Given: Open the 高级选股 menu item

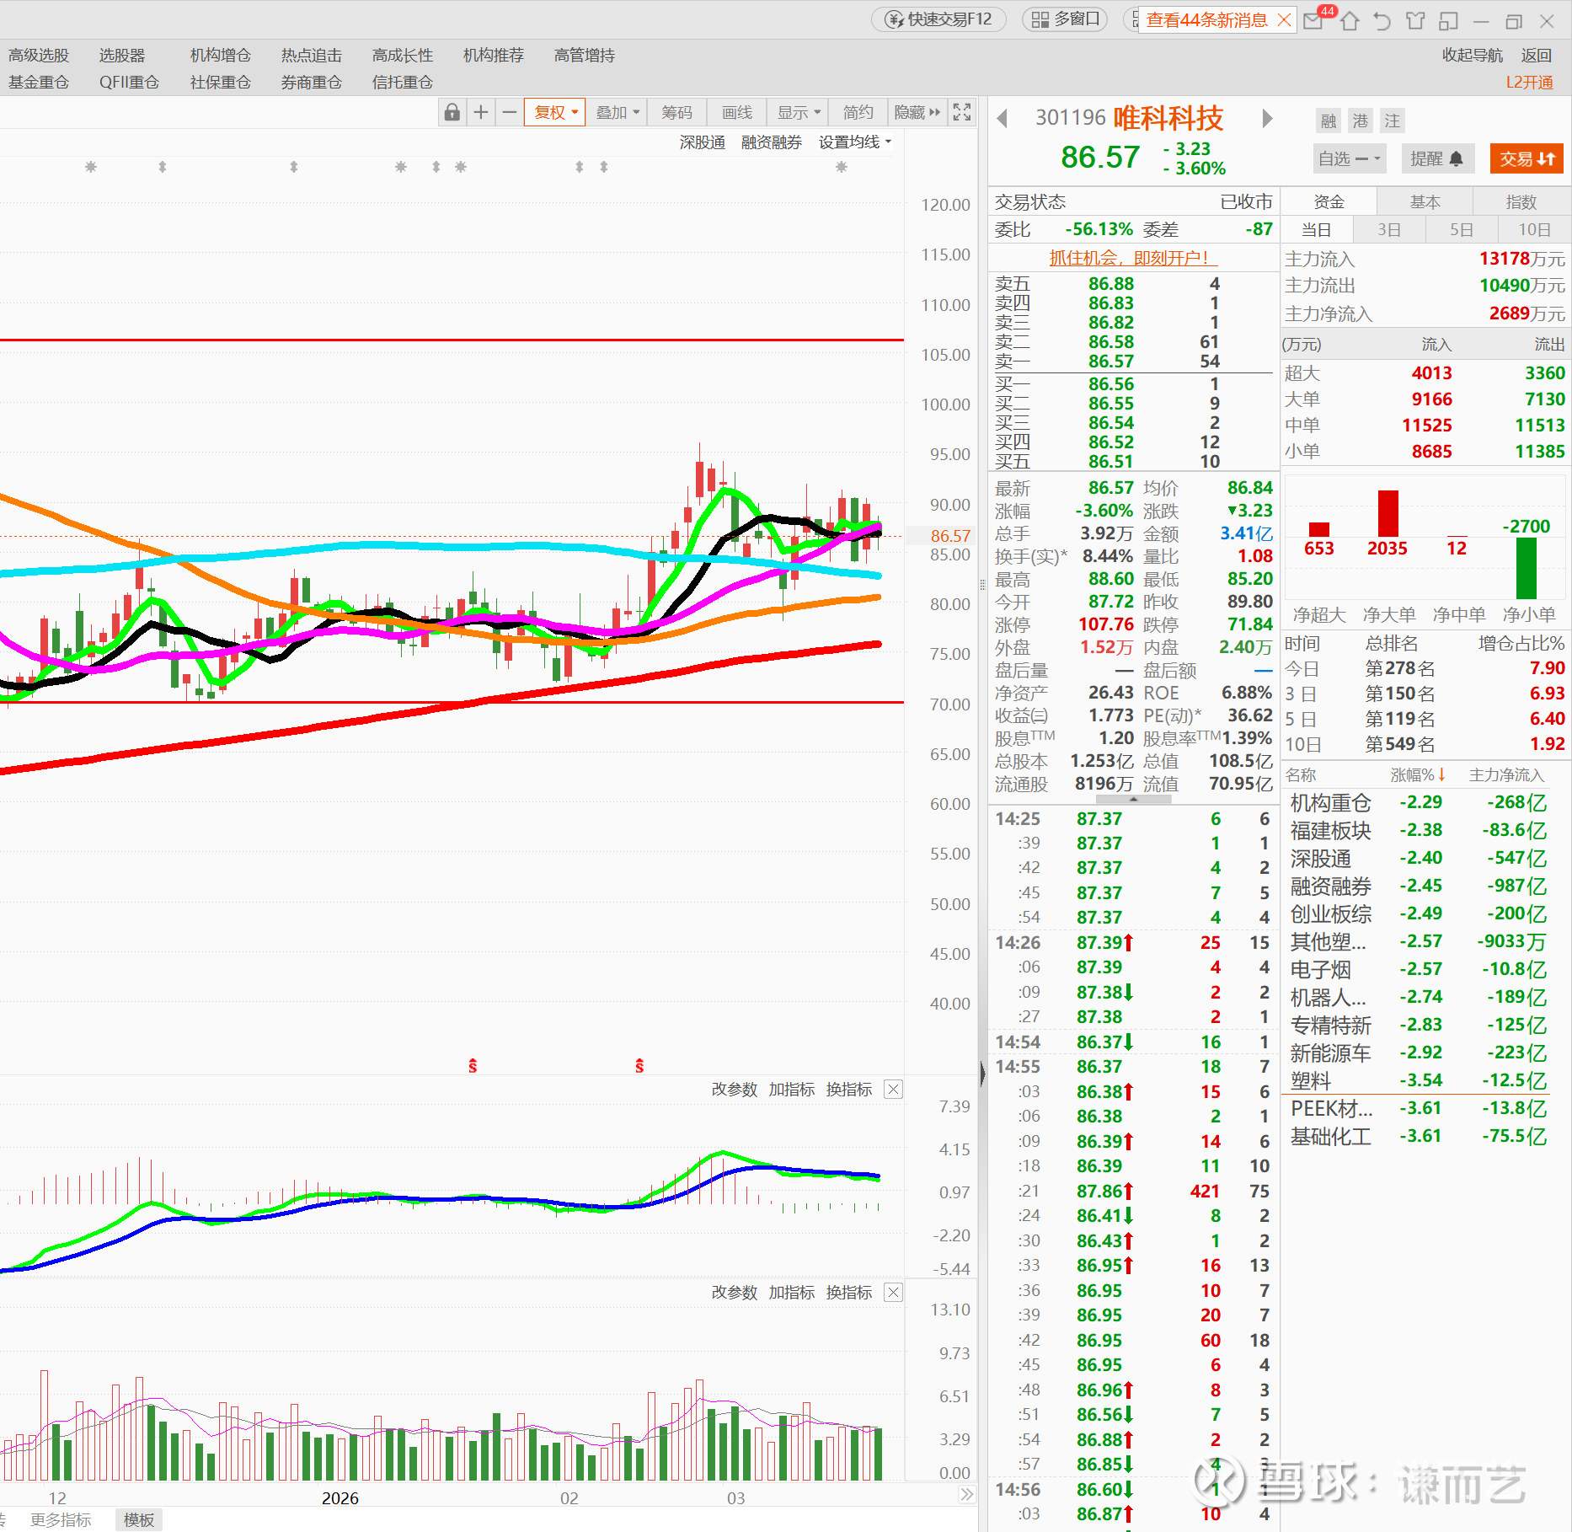Looking at the screenshot, I should (x=39, y=55).
